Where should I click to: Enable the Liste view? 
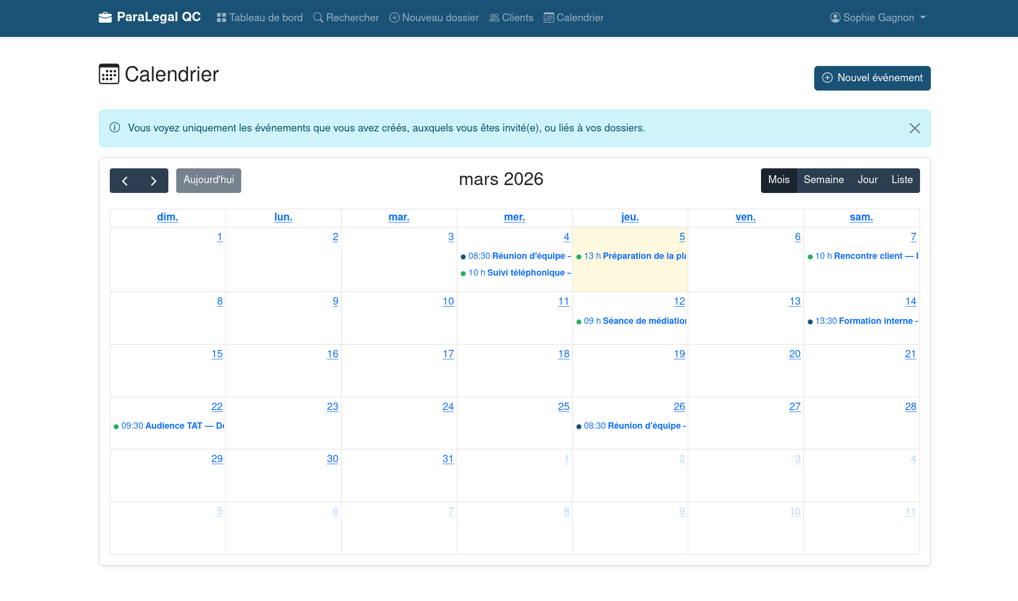(x=901, y=180)
